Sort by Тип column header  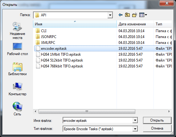coord(163,24)
